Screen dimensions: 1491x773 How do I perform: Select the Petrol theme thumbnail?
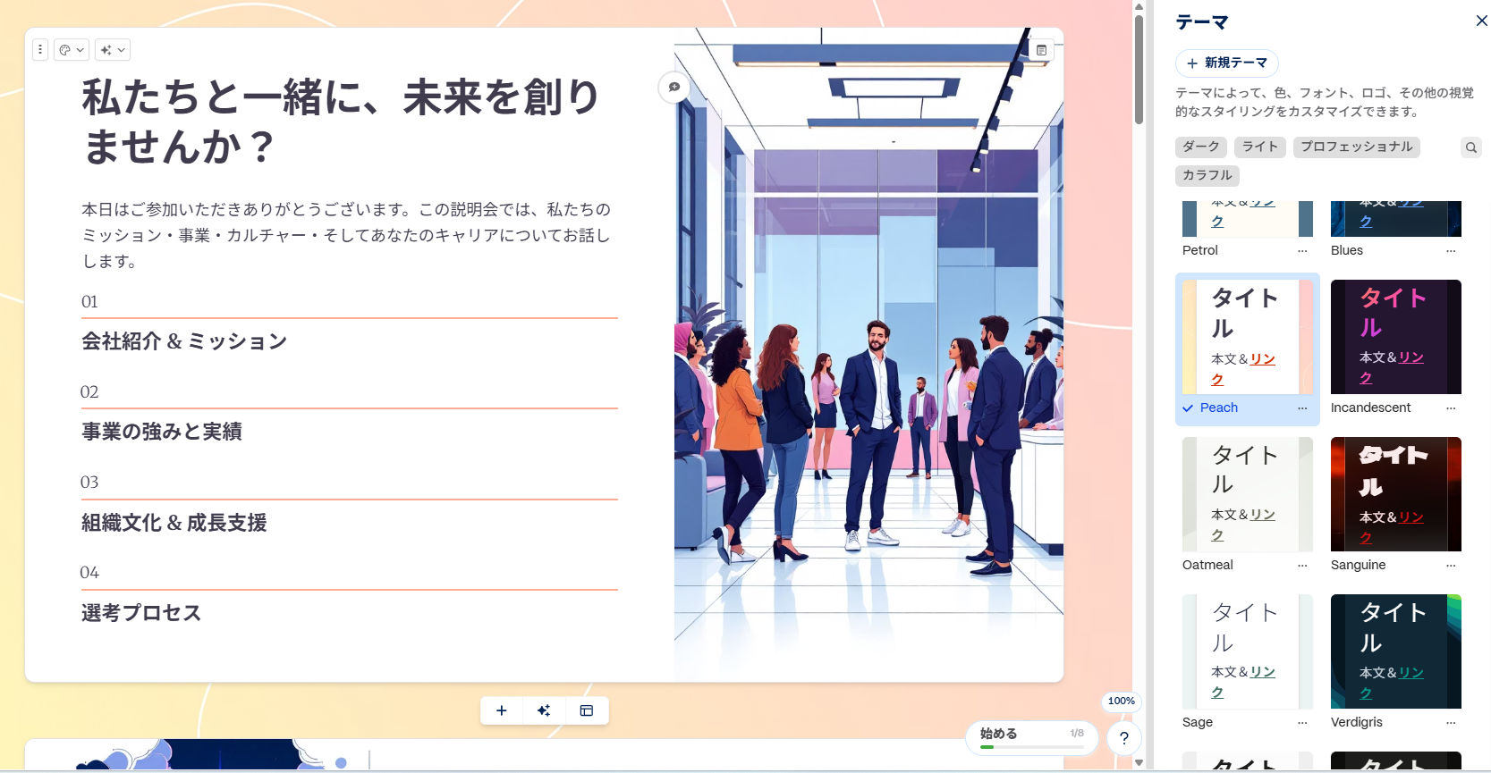[x=1248, y=219]
